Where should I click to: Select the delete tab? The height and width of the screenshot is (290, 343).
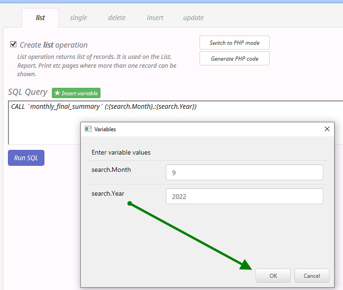coord(117,18)
